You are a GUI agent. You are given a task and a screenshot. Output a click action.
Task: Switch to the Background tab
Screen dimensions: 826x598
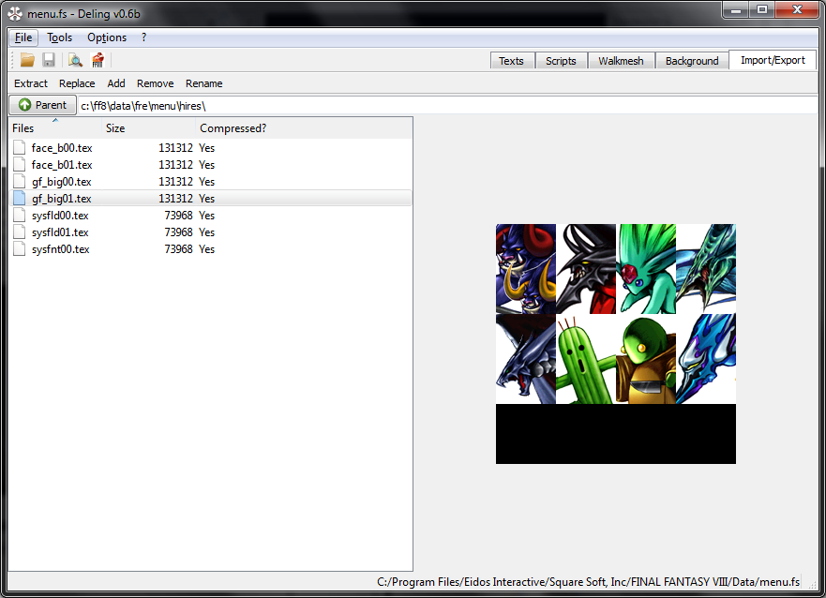[692, 61]
